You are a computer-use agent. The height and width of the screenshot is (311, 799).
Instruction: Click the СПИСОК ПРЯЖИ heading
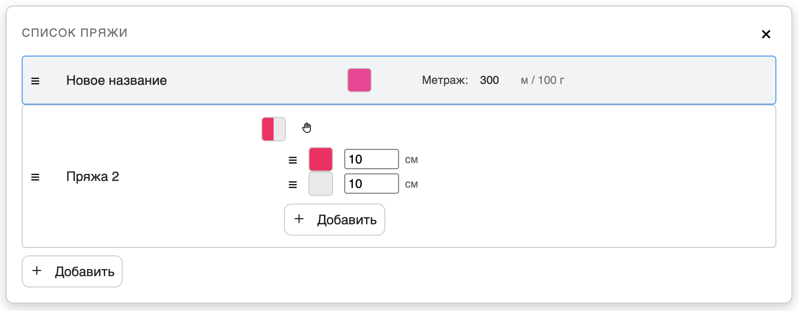click(75, 33)
